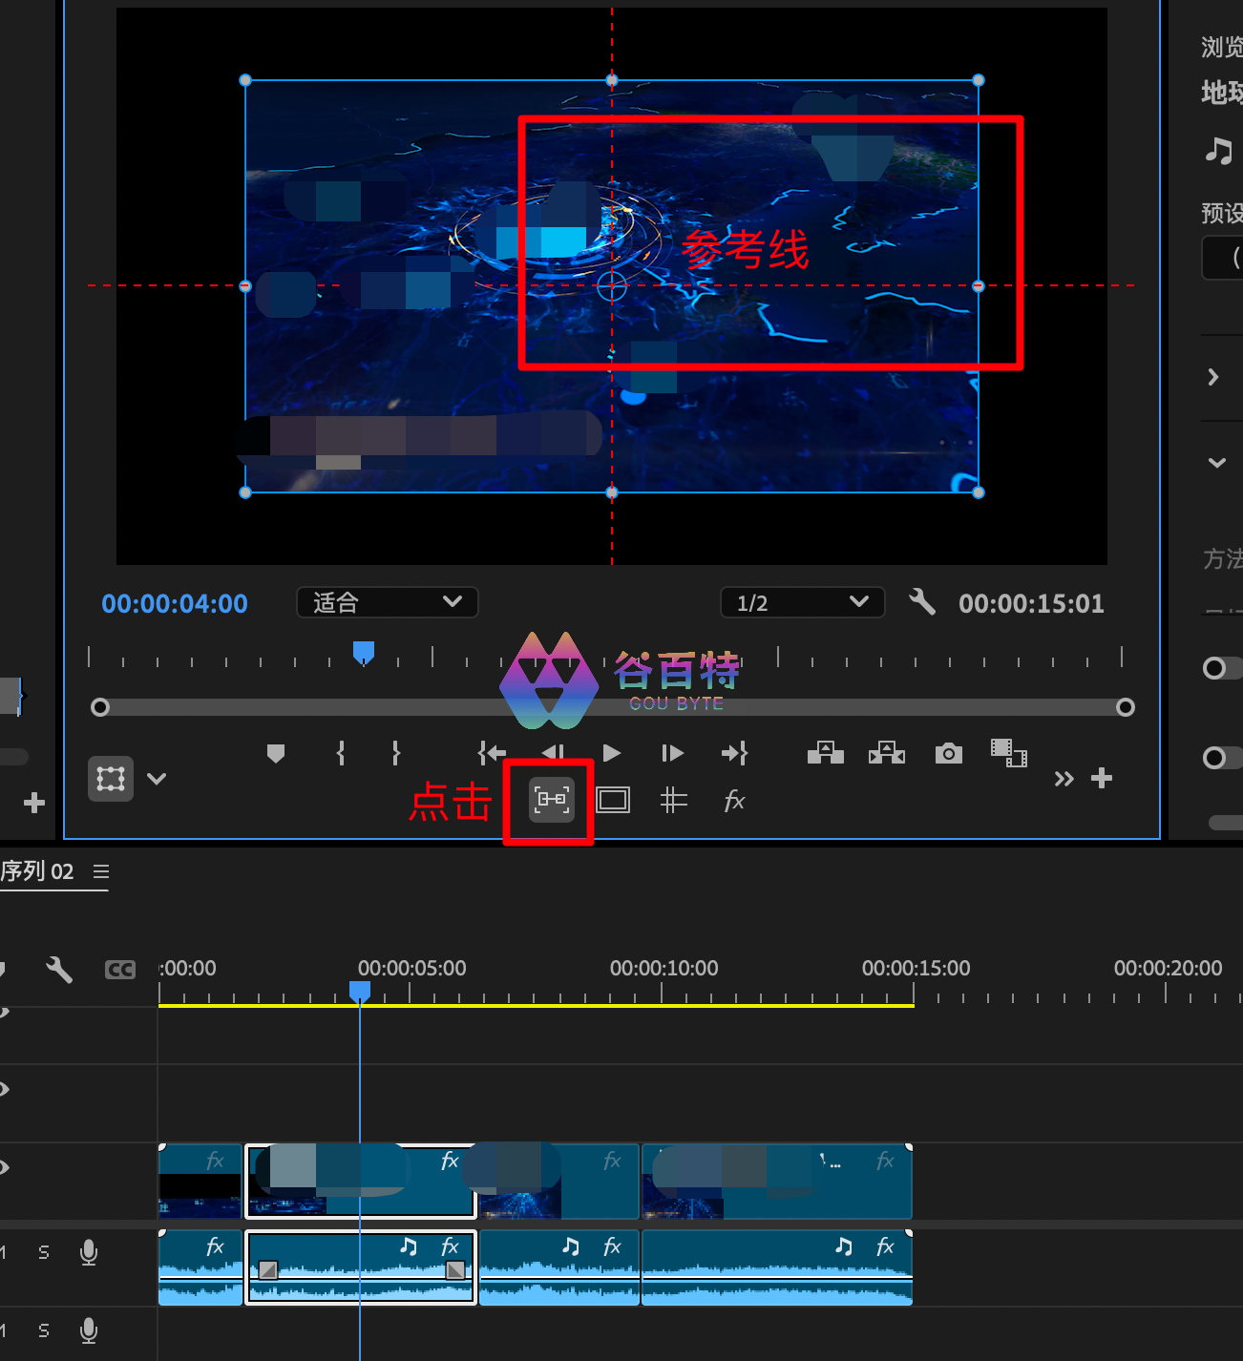Open the 适合 zoom level dropdown
The width and height of the screenshot is (1243, 1361).
pos(387,602)
